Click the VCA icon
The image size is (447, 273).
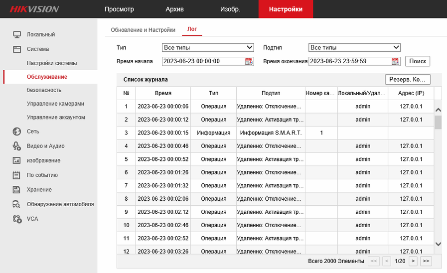click(x=17, y=219)
